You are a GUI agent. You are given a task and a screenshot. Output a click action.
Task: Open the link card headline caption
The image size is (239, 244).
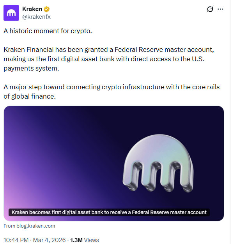click(109, 212)
